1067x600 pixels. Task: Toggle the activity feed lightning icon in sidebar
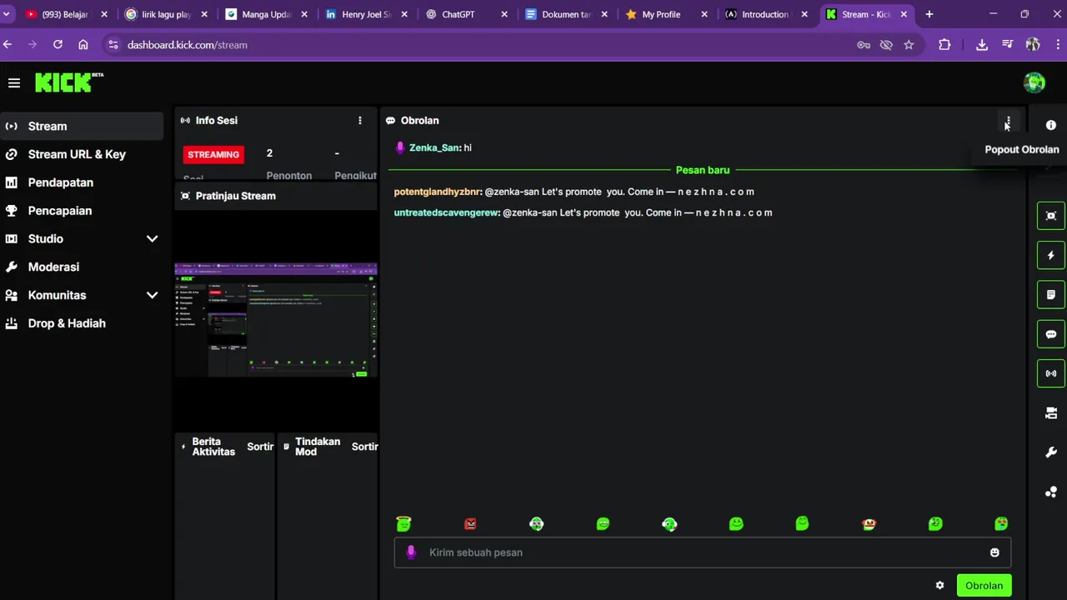tap(1051, 255)
